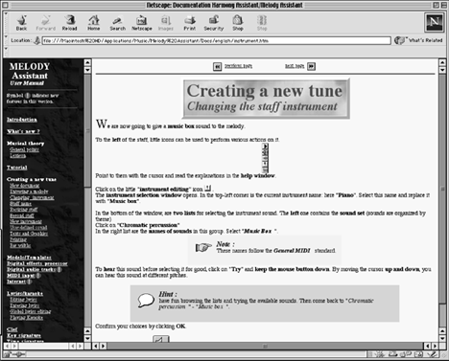This screenshot has width=449, height=361.
Task: Go to Home via toolbar icon
Action: click(x=94, y=23)
